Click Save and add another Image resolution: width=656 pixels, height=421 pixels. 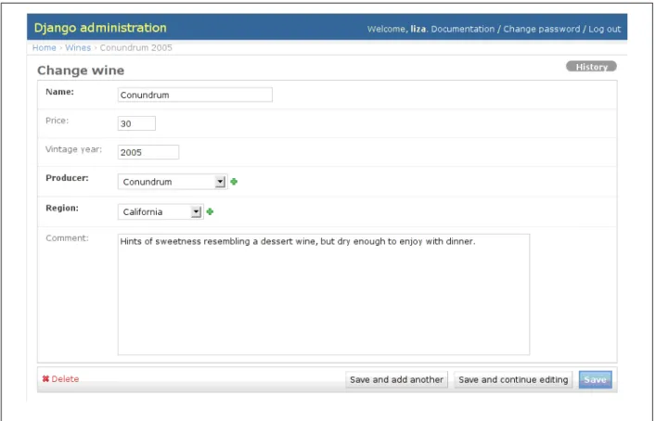tap(396, 379)
